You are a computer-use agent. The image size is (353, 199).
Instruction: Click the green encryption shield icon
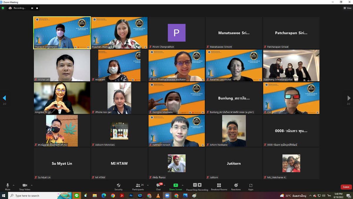coord(3,8)
